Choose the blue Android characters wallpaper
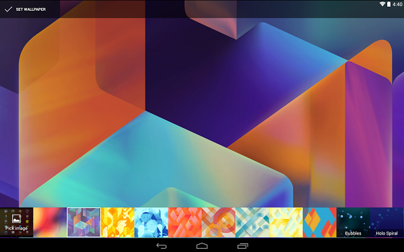The image size is (404, 252). click(151, 222)
